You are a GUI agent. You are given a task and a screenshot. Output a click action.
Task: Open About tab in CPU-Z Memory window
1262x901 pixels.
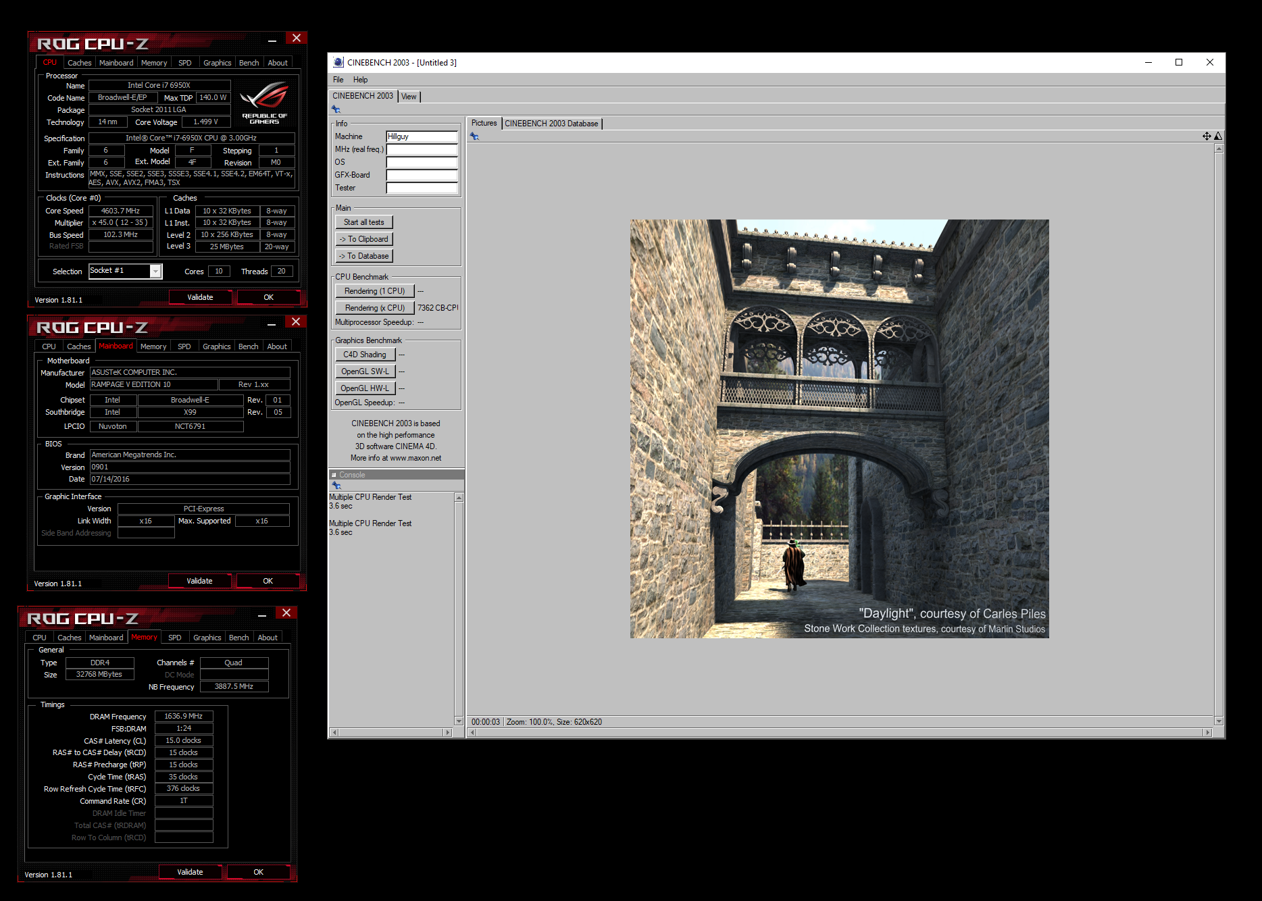(268, 638)
